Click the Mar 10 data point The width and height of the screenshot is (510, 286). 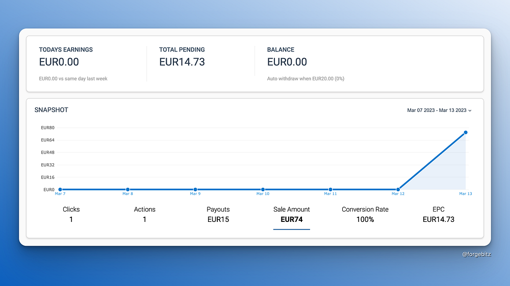click(263, 190)
